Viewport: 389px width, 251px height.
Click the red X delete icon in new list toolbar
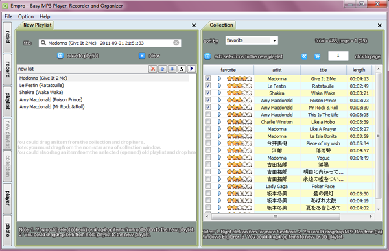tap(153, 69)
